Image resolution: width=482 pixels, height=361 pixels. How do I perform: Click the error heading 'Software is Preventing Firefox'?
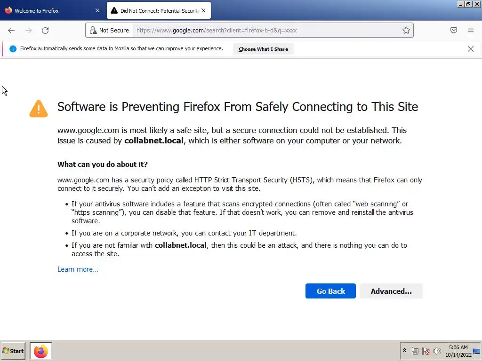pos(237,107)
